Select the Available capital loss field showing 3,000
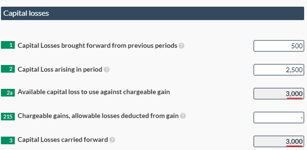Screen dimensions: 307x150 (279, 93)
